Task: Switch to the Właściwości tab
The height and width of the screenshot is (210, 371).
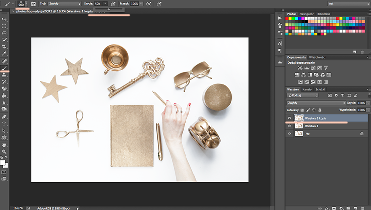Action: coord(317,57)
